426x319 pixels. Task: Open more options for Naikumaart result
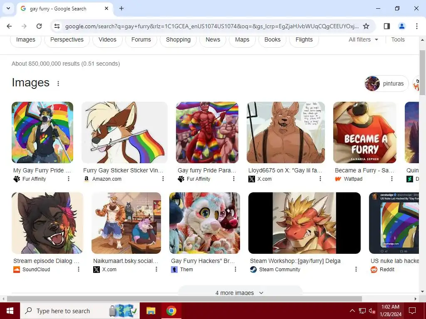(156, 269)
